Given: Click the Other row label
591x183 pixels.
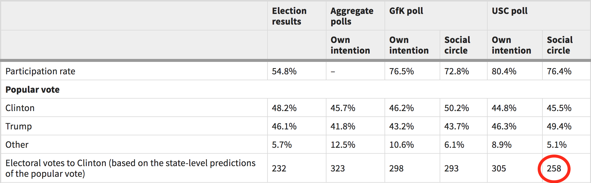Looking at the screenshot, I should 17,145.
